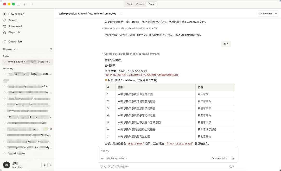Open the 20260415 markdown file path link
Viewport: 281px width, 171px height.
[x=142, y=75]
